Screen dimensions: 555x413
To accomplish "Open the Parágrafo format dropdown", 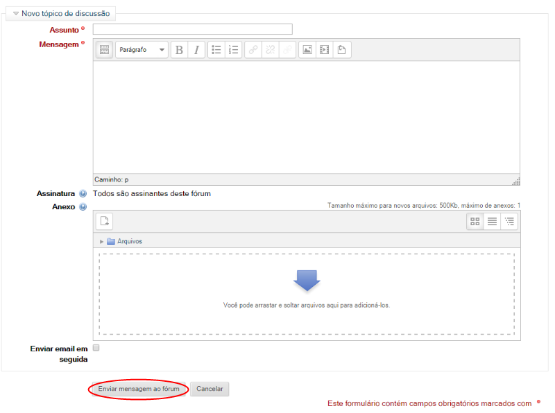I will click(142, 50).
